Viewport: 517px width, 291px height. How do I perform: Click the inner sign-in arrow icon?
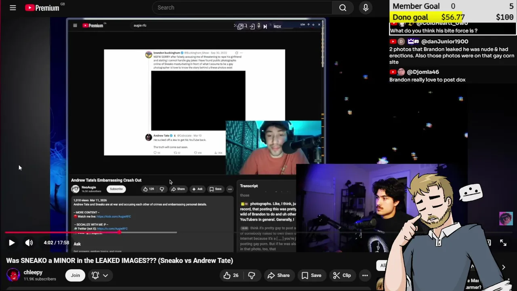[252, 27]
